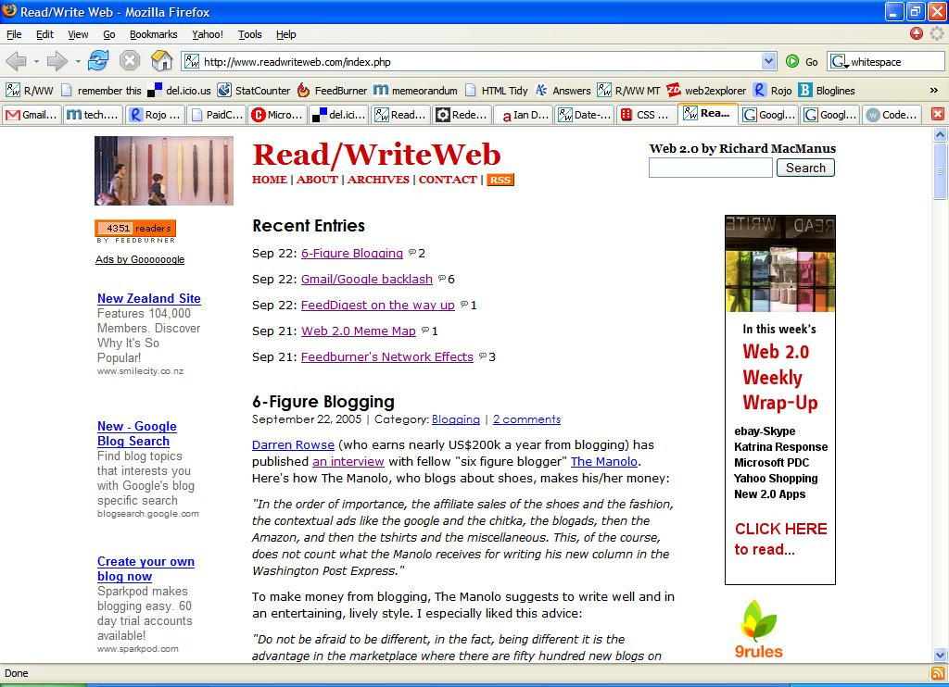Open the Back button history dropdown arrow

pos(36,61)
